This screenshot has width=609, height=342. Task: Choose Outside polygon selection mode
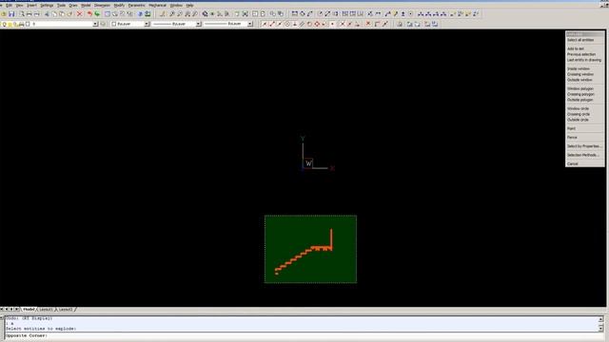coord(580,100)
